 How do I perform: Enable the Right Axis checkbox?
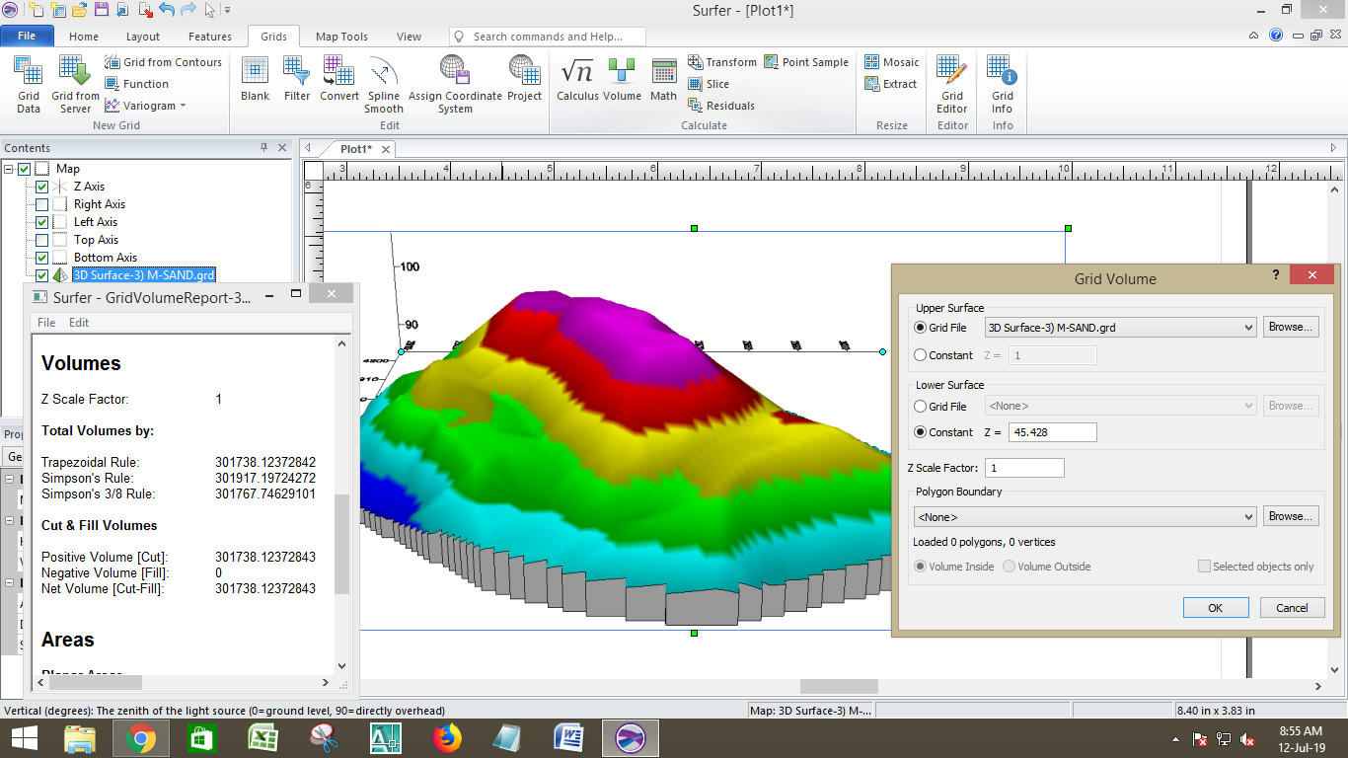(x=41, y=204)
